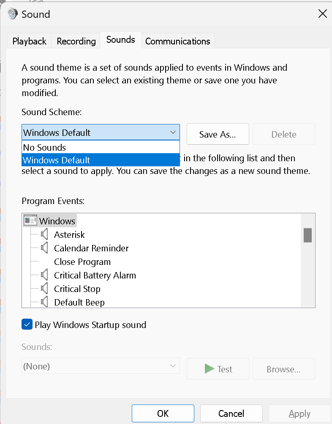Click the speaker icon beside Asterisk
Image resolution: width=332 pixels, height=424 pixels.
point(44,234)
